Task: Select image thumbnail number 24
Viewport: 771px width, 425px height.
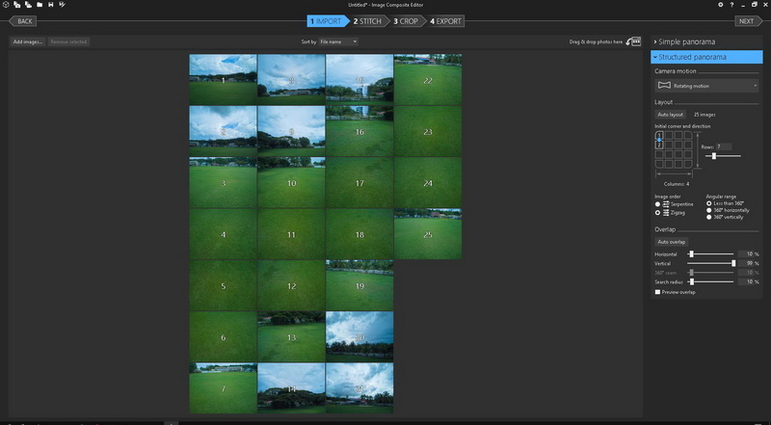Action: pos(428,182)
